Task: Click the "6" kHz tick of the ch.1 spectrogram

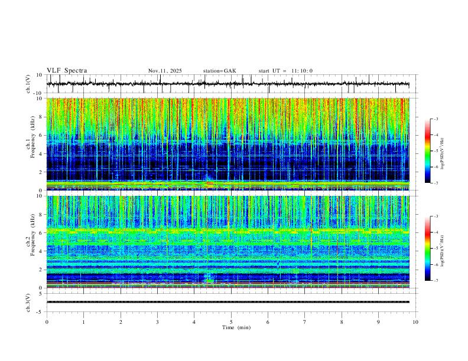Action: click(x=41, y=135)
